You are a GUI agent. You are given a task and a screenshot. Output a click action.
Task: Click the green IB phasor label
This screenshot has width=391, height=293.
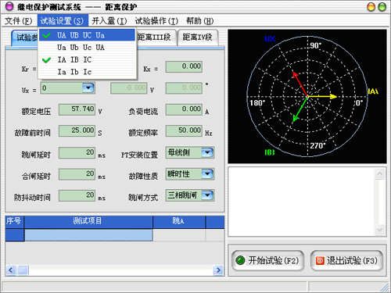[x=270, y=152]
